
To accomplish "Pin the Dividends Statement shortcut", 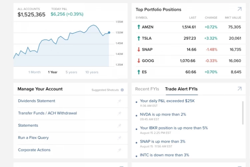I will (119, 101).
